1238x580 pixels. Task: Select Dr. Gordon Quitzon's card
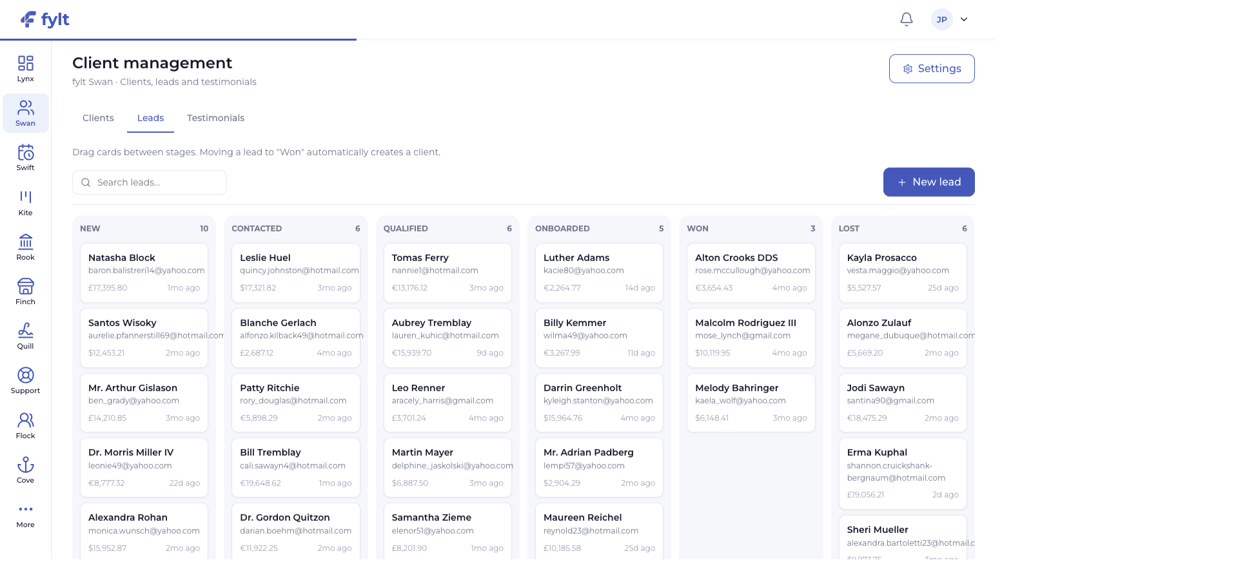click(296, 531)
